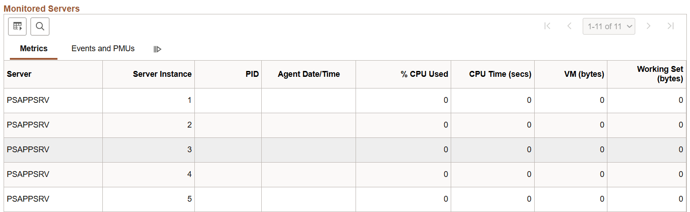Click the PID column header
The width and height of the screenshot is (690, 212).
pyautogui.click(x=252, y=74)
